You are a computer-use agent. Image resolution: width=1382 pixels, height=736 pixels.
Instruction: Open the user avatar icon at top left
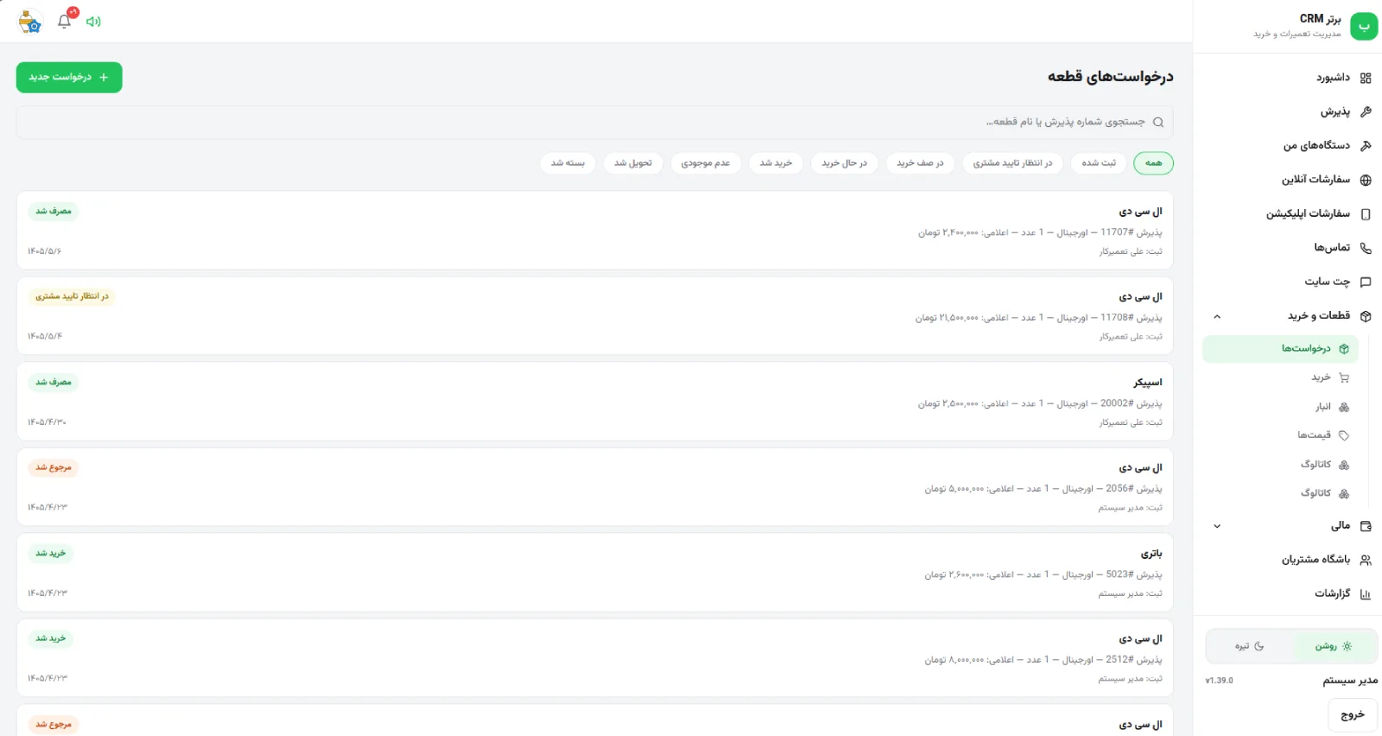click(x=29, y=22)
